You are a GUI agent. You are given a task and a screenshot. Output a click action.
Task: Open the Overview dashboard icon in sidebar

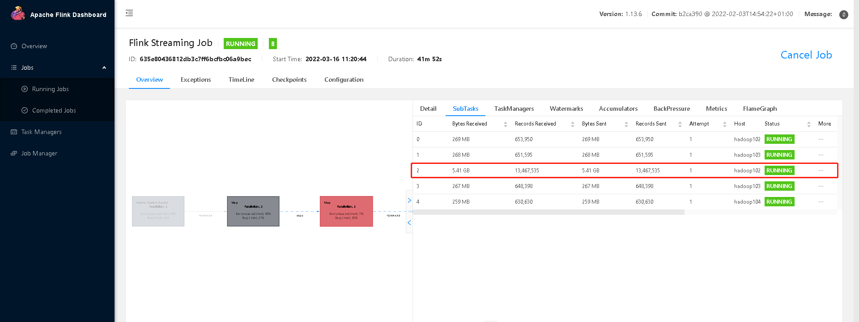[14, 46]
